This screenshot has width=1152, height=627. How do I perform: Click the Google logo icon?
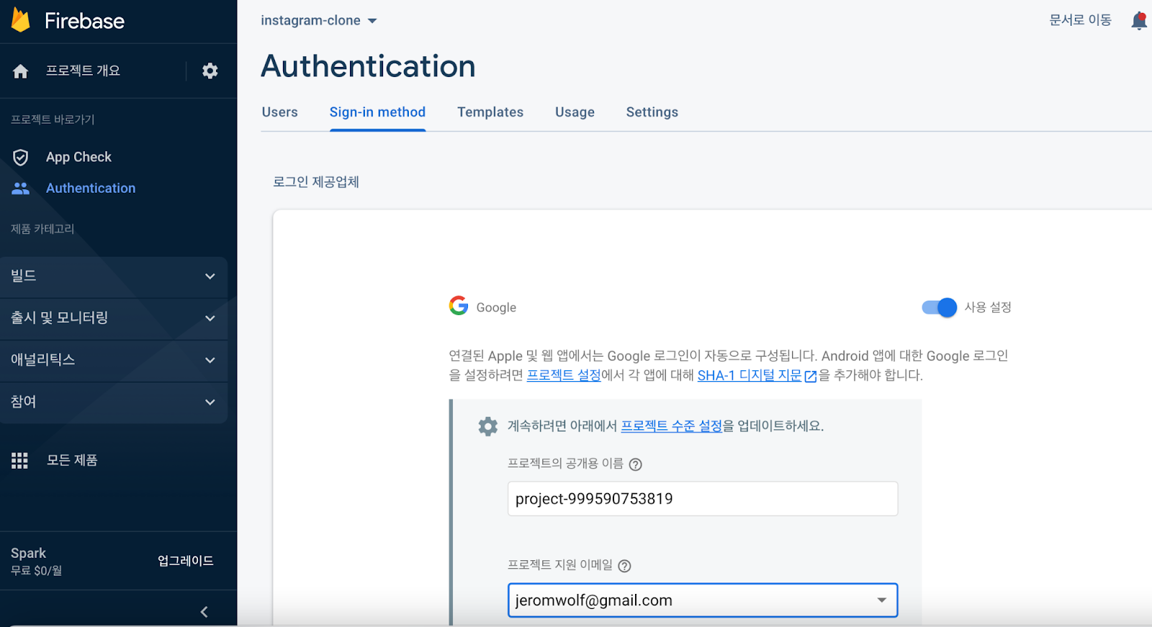pos(459,306)
